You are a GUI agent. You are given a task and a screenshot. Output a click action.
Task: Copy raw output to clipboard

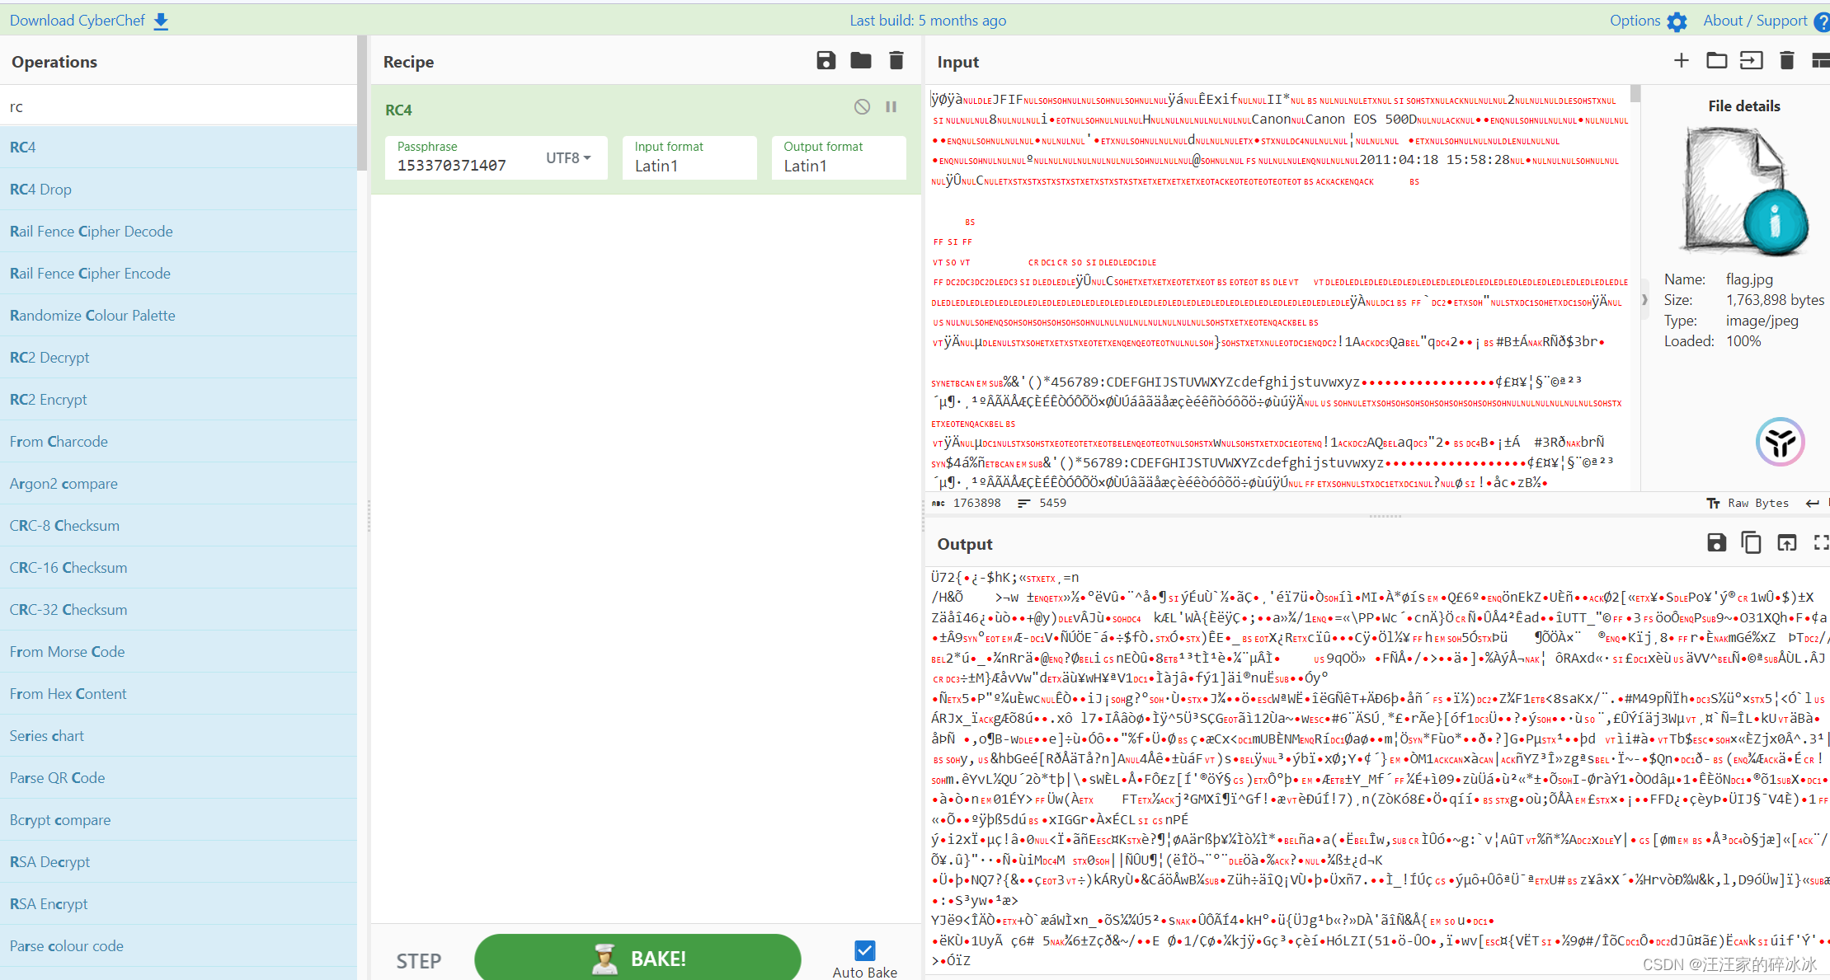(x=1751, y=542)
